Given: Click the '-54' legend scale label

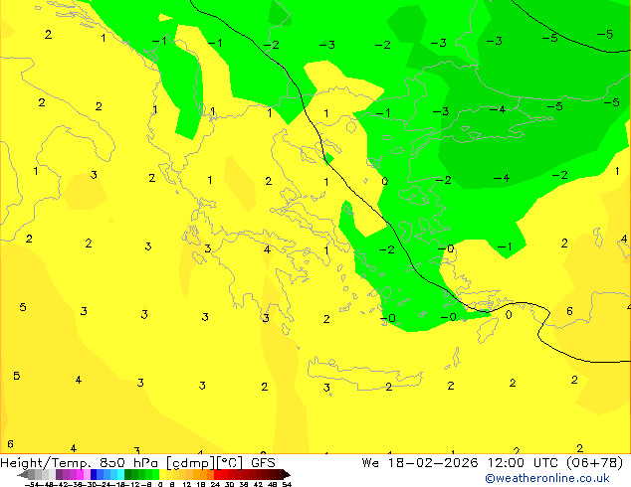Looking at the screenshot, I should pyautogui.click(x=33, y=484).
